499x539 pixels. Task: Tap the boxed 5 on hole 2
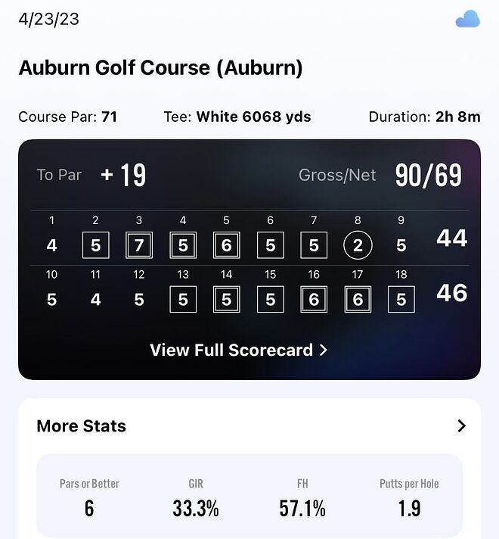pyautogui.click(x=95, y=245)
